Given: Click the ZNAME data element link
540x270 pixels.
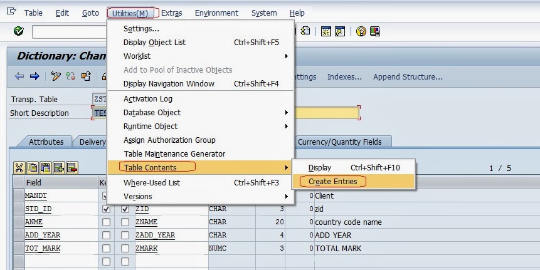Looking at the screenshot, I should point(146,222).
